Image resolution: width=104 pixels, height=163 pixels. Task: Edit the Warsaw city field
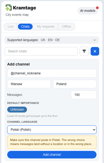pyautogui.click(x=29, y=84)
